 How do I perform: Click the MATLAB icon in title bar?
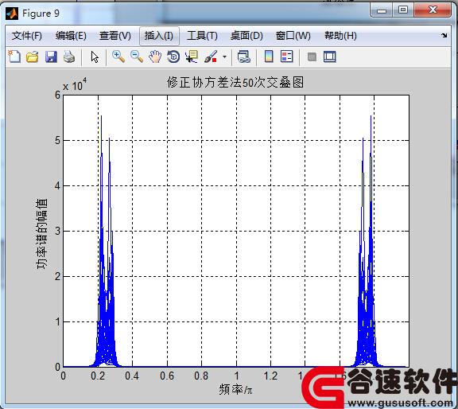12,14
